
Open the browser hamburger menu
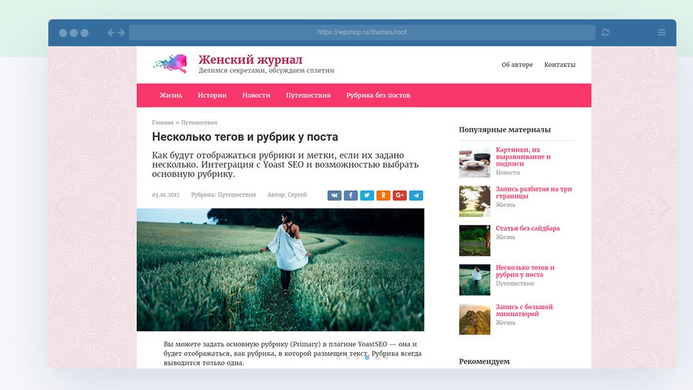tap(662, 33)
